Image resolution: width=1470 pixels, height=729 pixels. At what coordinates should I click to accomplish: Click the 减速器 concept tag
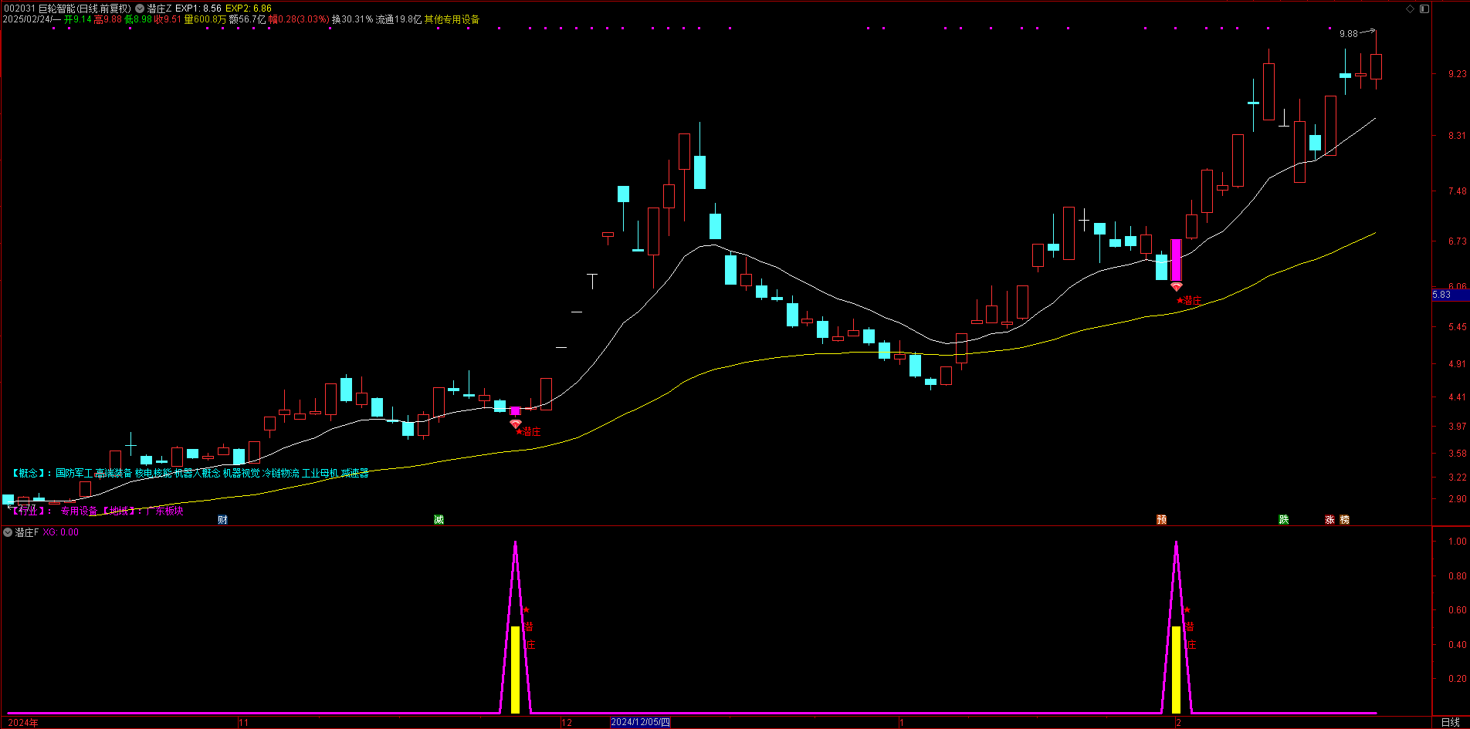354,473
